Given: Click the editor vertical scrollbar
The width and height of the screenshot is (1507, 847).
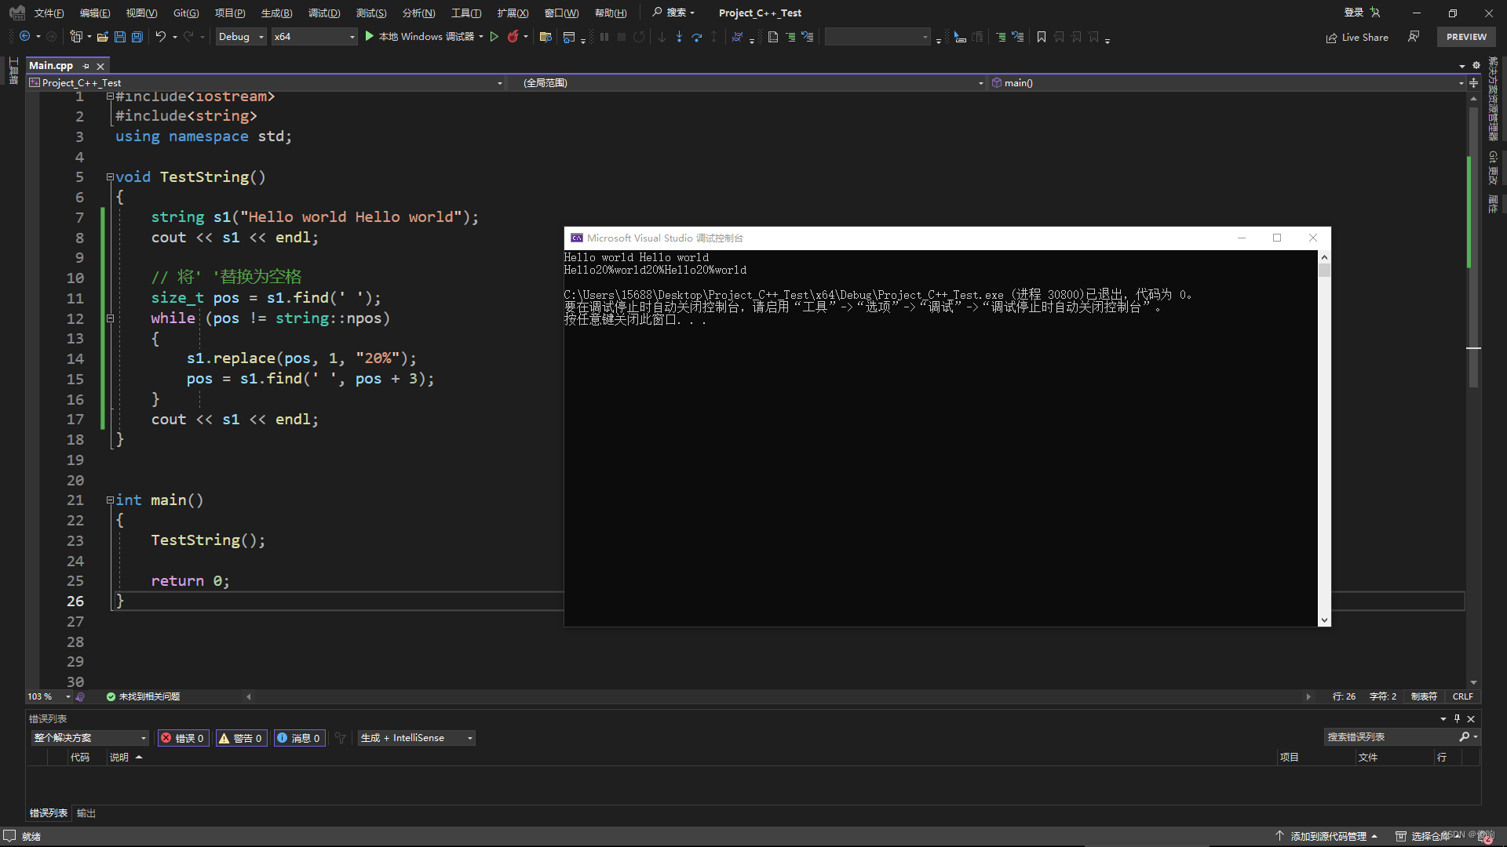Looking at the screenshot, I should (1473, 247).
